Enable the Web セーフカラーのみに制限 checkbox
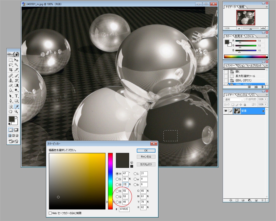276x221 pixels. (50, 213)
